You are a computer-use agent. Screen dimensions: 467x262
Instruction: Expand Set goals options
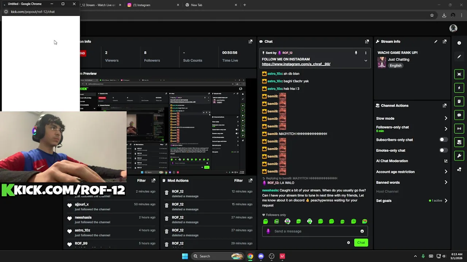point(446,201)
